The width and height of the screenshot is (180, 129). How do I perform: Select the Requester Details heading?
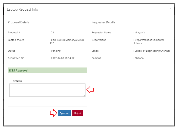[103, 22]
